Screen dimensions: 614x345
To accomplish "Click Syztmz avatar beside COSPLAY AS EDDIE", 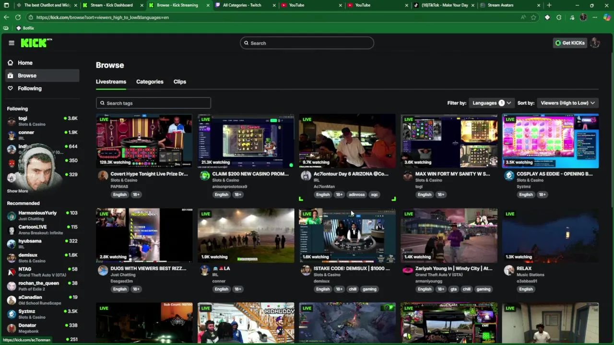I will [x=509, y=176].
